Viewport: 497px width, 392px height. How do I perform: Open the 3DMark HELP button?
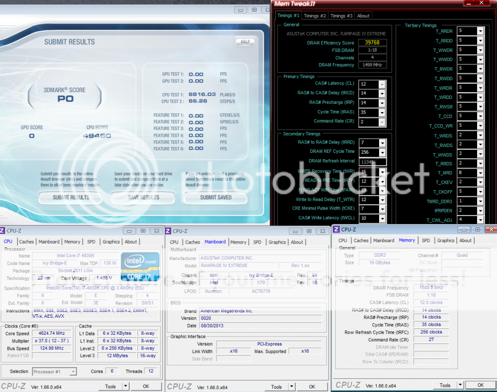coord(245,42)
